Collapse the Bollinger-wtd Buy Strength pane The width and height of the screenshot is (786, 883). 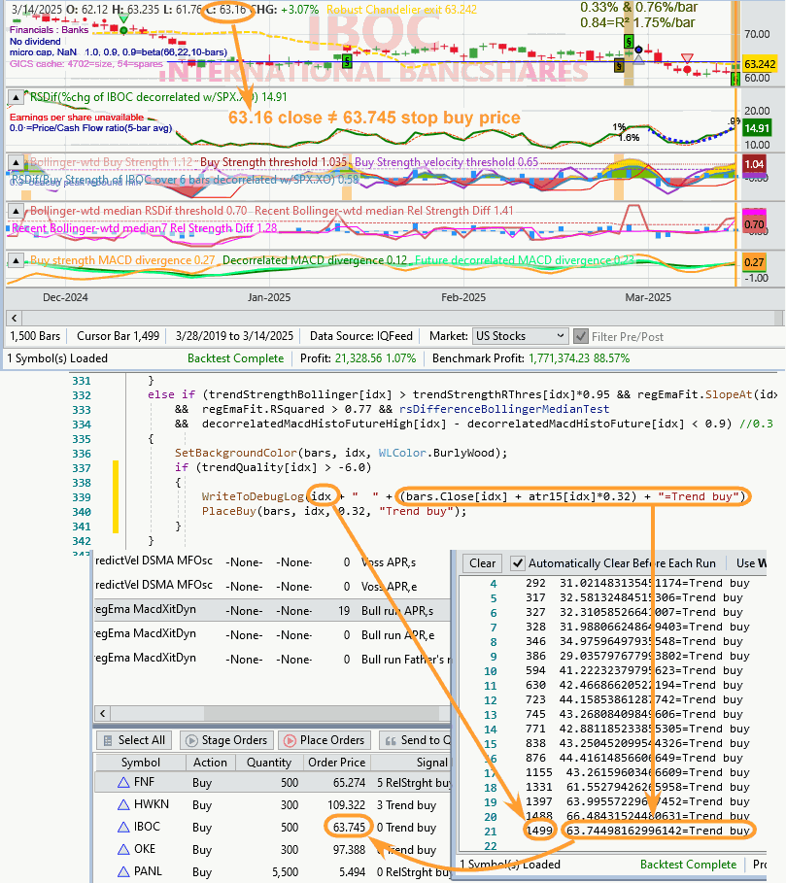17,161
